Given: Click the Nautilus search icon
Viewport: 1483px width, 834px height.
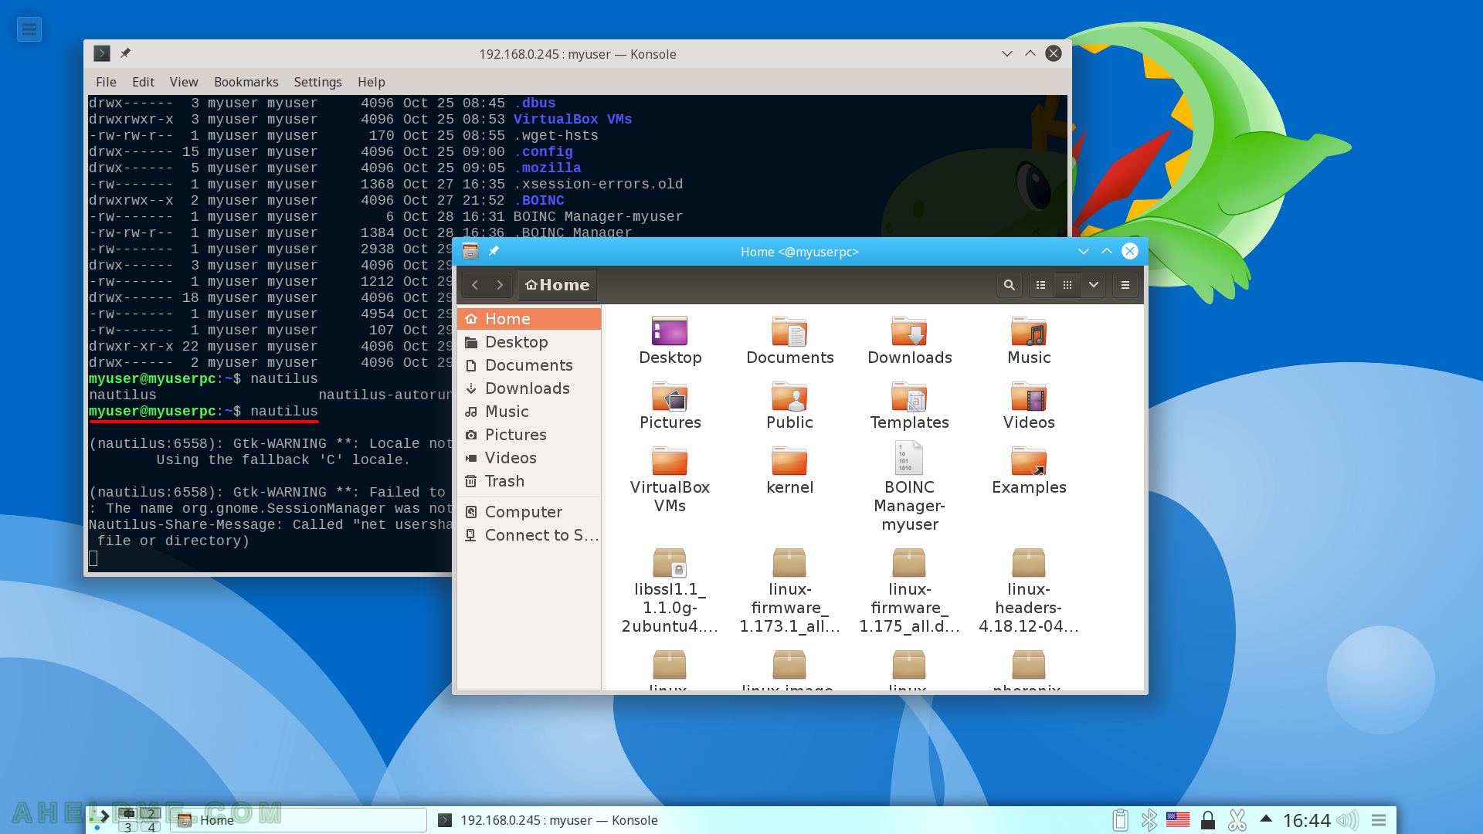Looking at the screenshot, I should 1008,285.
